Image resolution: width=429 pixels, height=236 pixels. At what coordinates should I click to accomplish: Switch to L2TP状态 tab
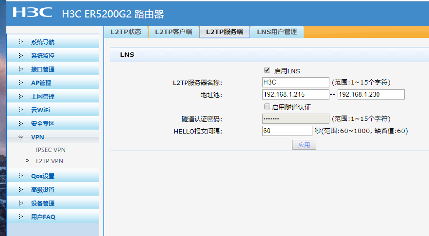(x=126, y=32)
